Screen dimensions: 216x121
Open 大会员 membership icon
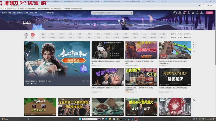point(180,13)
